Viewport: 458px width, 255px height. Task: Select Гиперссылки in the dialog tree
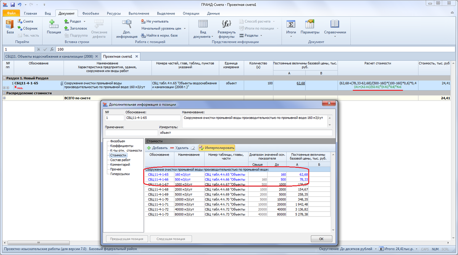(x=119, y=174)
